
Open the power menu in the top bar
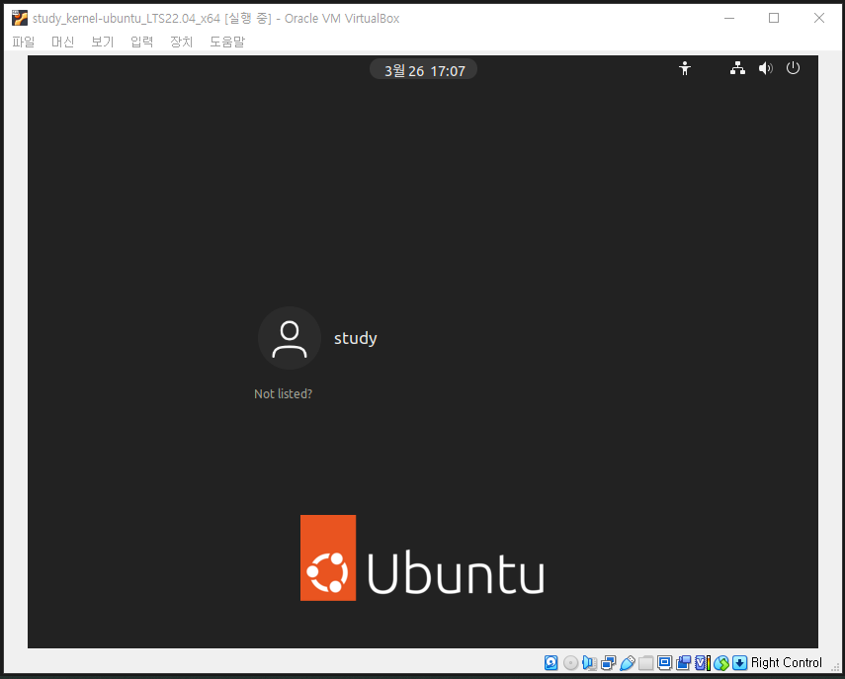(x=793, y=68)
